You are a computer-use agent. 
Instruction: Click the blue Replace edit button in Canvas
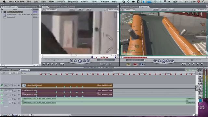point(142,64)
